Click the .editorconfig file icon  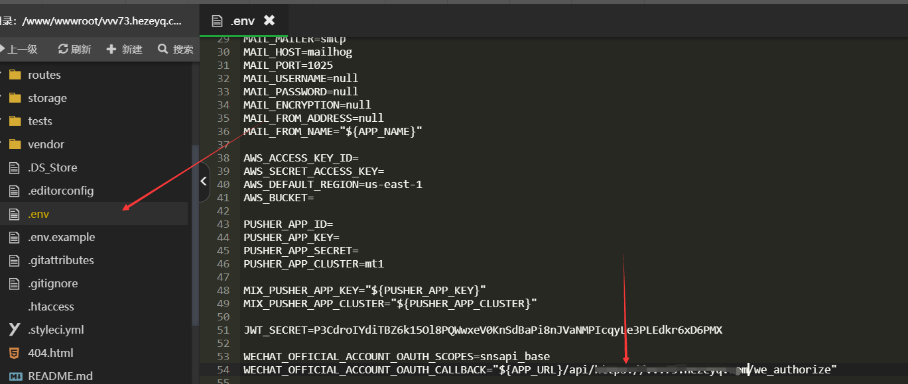tap(15, 191)
